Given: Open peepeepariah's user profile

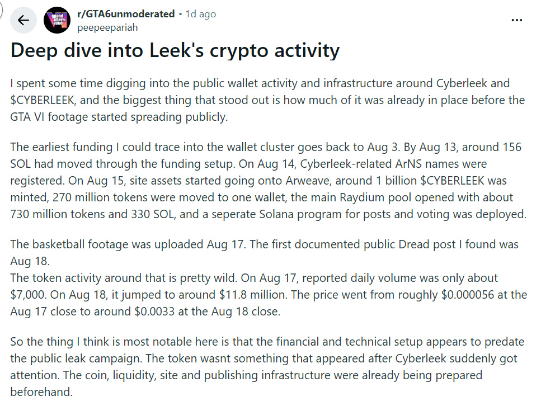Looking at the screenshot, I should tap(107, 27).
